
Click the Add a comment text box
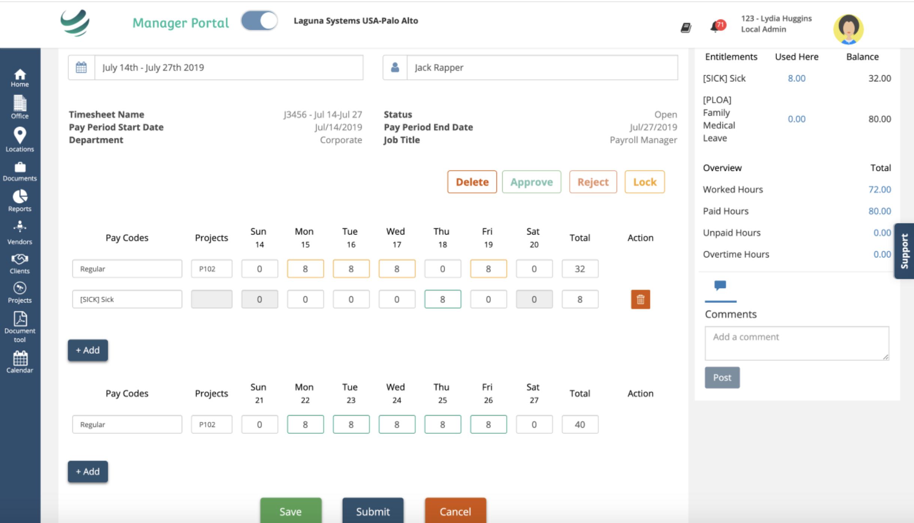tap(796, 343)
